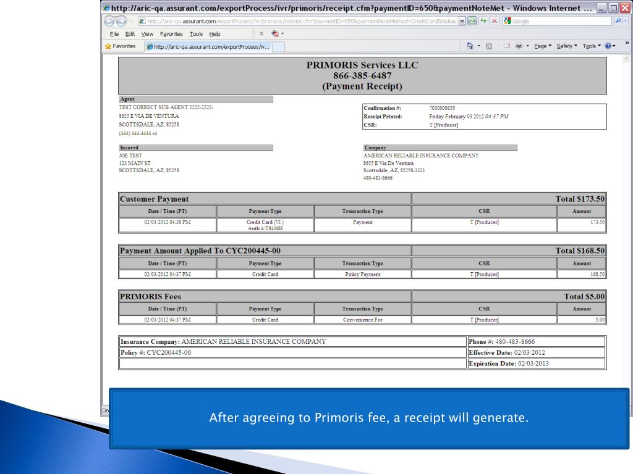Click the Internet Explorer title bar page icon
This screenshot has width=633, height=474.
tap(106, 7)
